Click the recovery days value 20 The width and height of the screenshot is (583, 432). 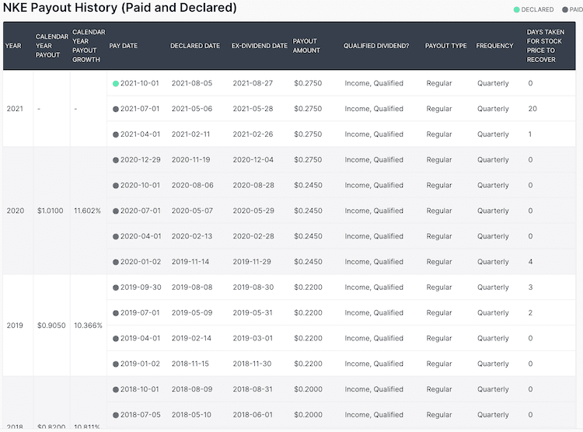[532, 109]
